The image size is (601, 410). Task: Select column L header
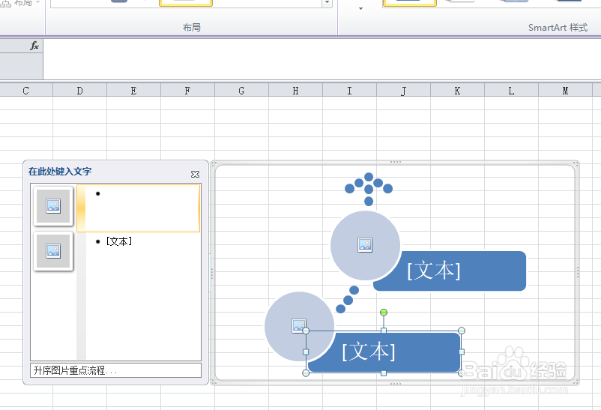click(x=511, y=91)
